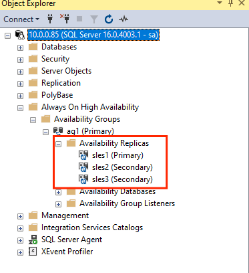The image size is (249, 273).
Task: Expand the Server Objects folder
Action: (20, 72)
